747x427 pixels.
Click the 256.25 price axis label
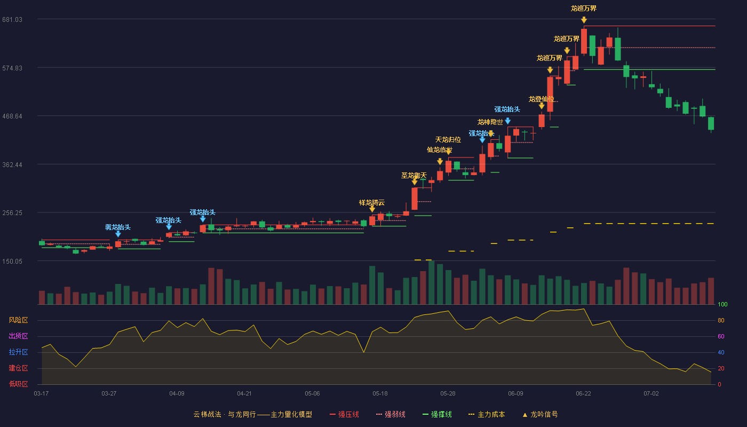coord(12,213)
